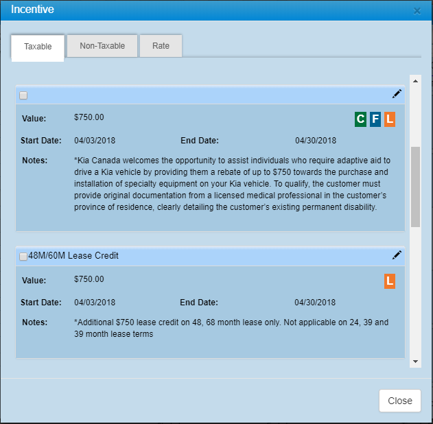Edit the Kia adaptive aid incentive with the pencil icon
The image size is (433, 424).
tap(397, 94)
